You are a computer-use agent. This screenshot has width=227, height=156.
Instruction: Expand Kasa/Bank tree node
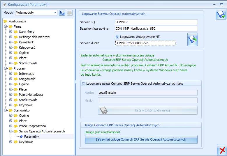(10, 42)
